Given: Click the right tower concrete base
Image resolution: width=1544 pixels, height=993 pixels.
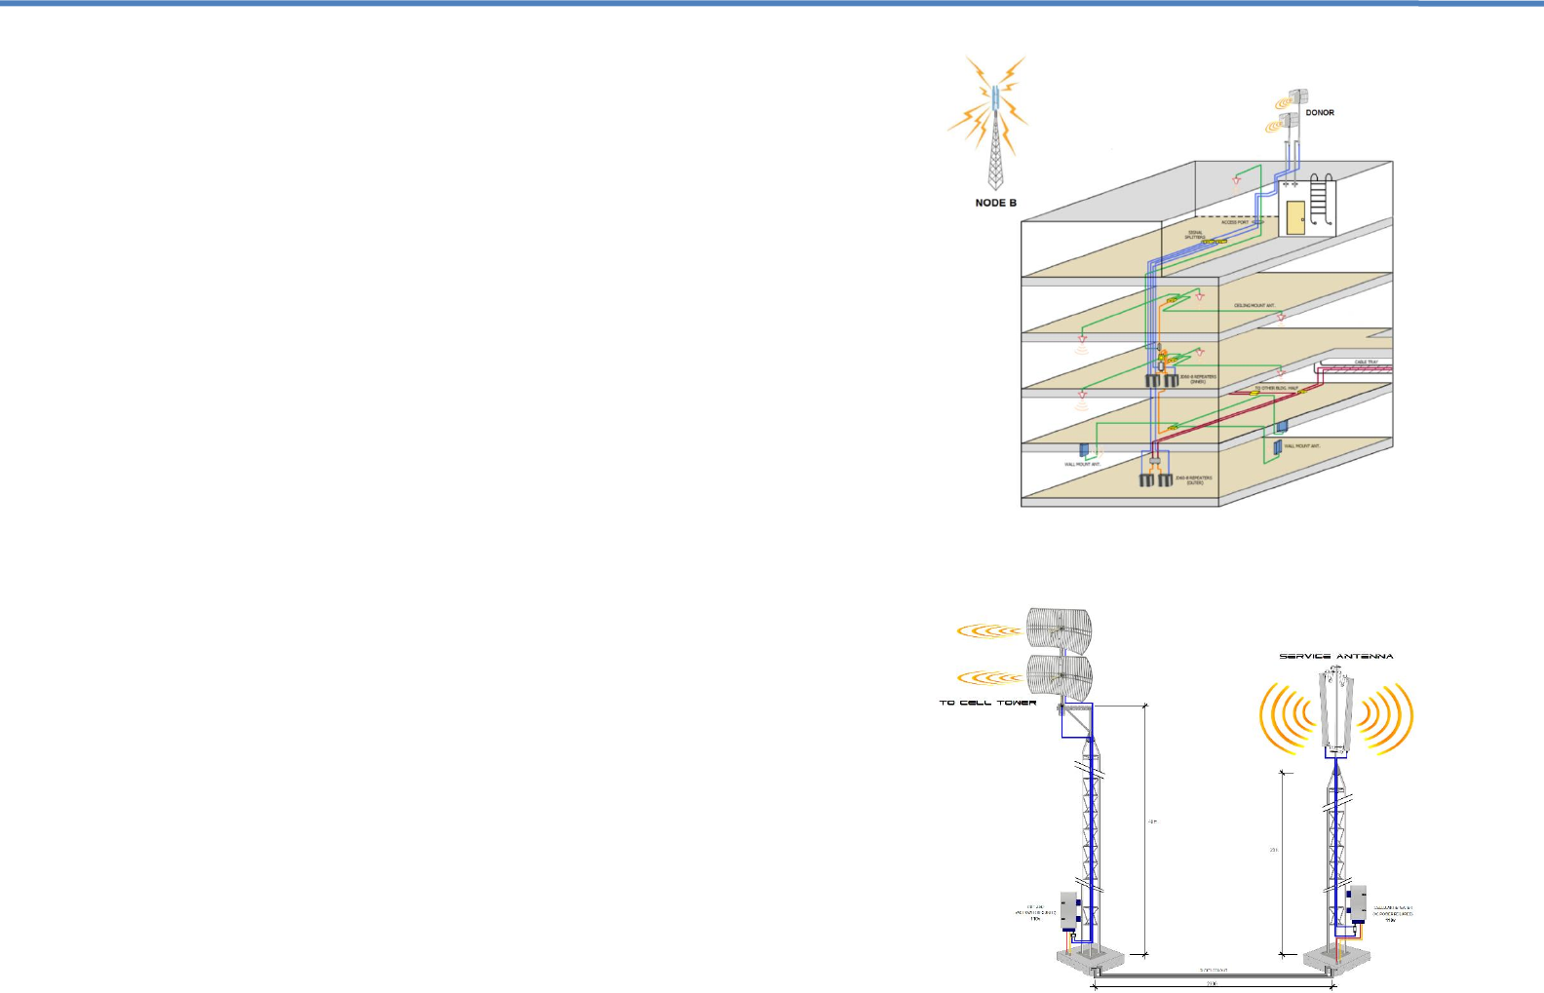Looking at the screenshot, I should (x=1337, y=959).
